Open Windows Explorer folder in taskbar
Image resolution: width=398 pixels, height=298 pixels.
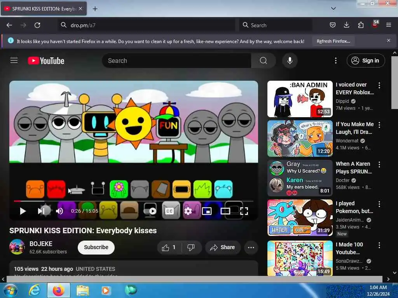pos(82,290)
